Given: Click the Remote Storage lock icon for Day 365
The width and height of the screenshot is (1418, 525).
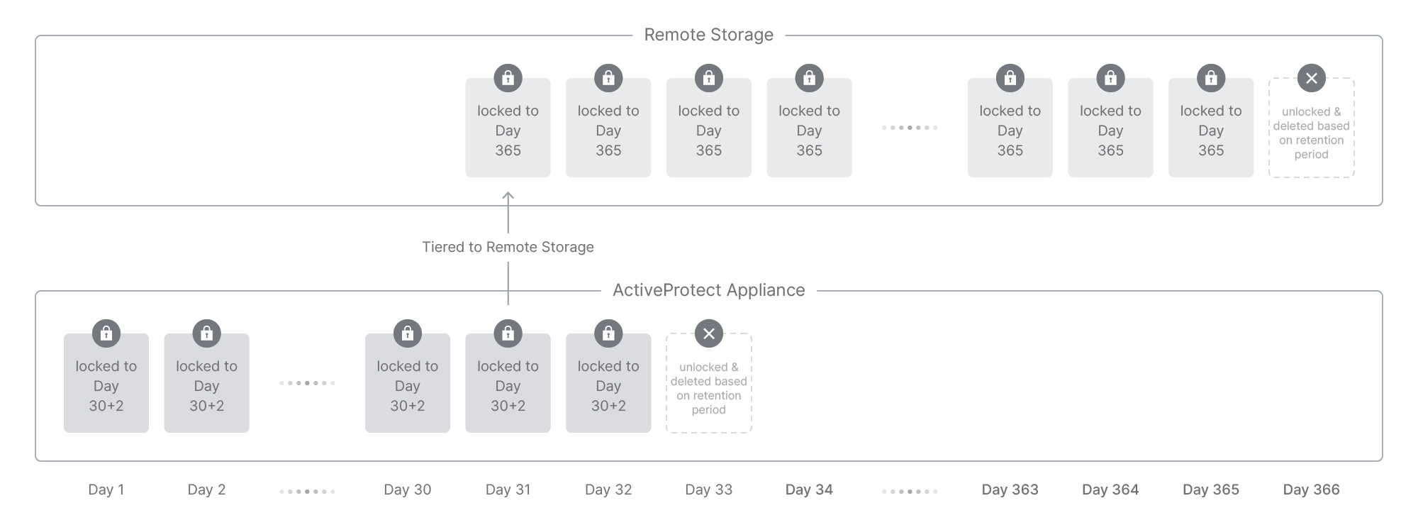Looking at the screenshot, I should click(1211, 78).
